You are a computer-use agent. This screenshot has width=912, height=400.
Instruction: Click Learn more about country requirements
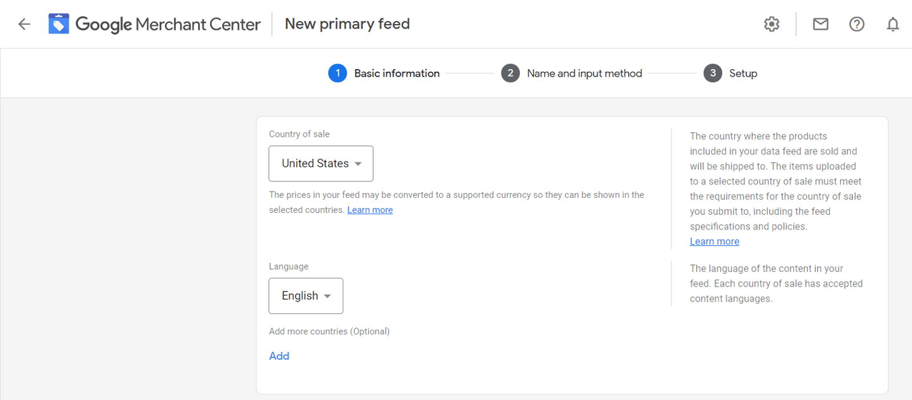(x=714, y=241)
